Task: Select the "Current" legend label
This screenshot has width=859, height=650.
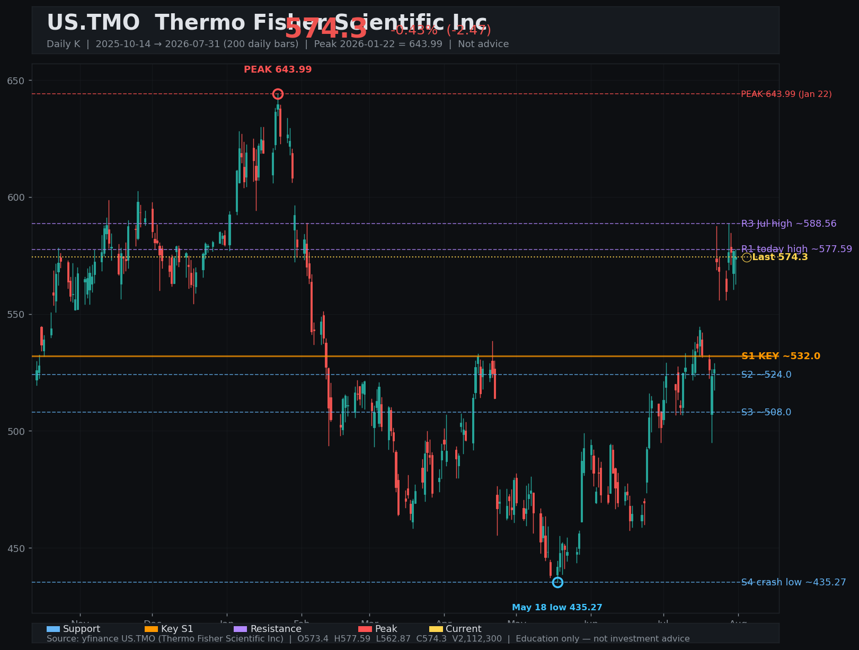Action: pos(464,629)
